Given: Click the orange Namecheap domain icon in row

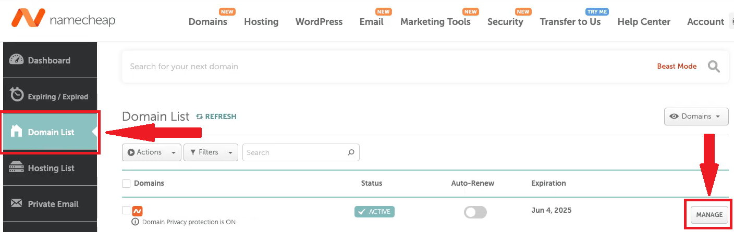Looking at the screenshot, I should pos(138,211).
